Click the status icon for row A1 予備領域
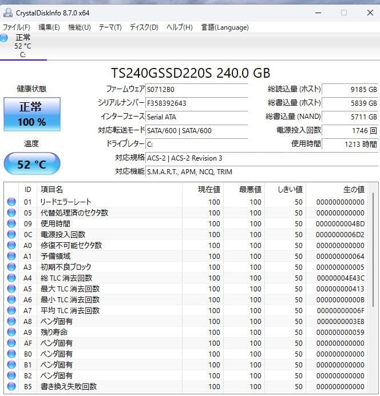The image size is (380, 396). pos(11,256)
